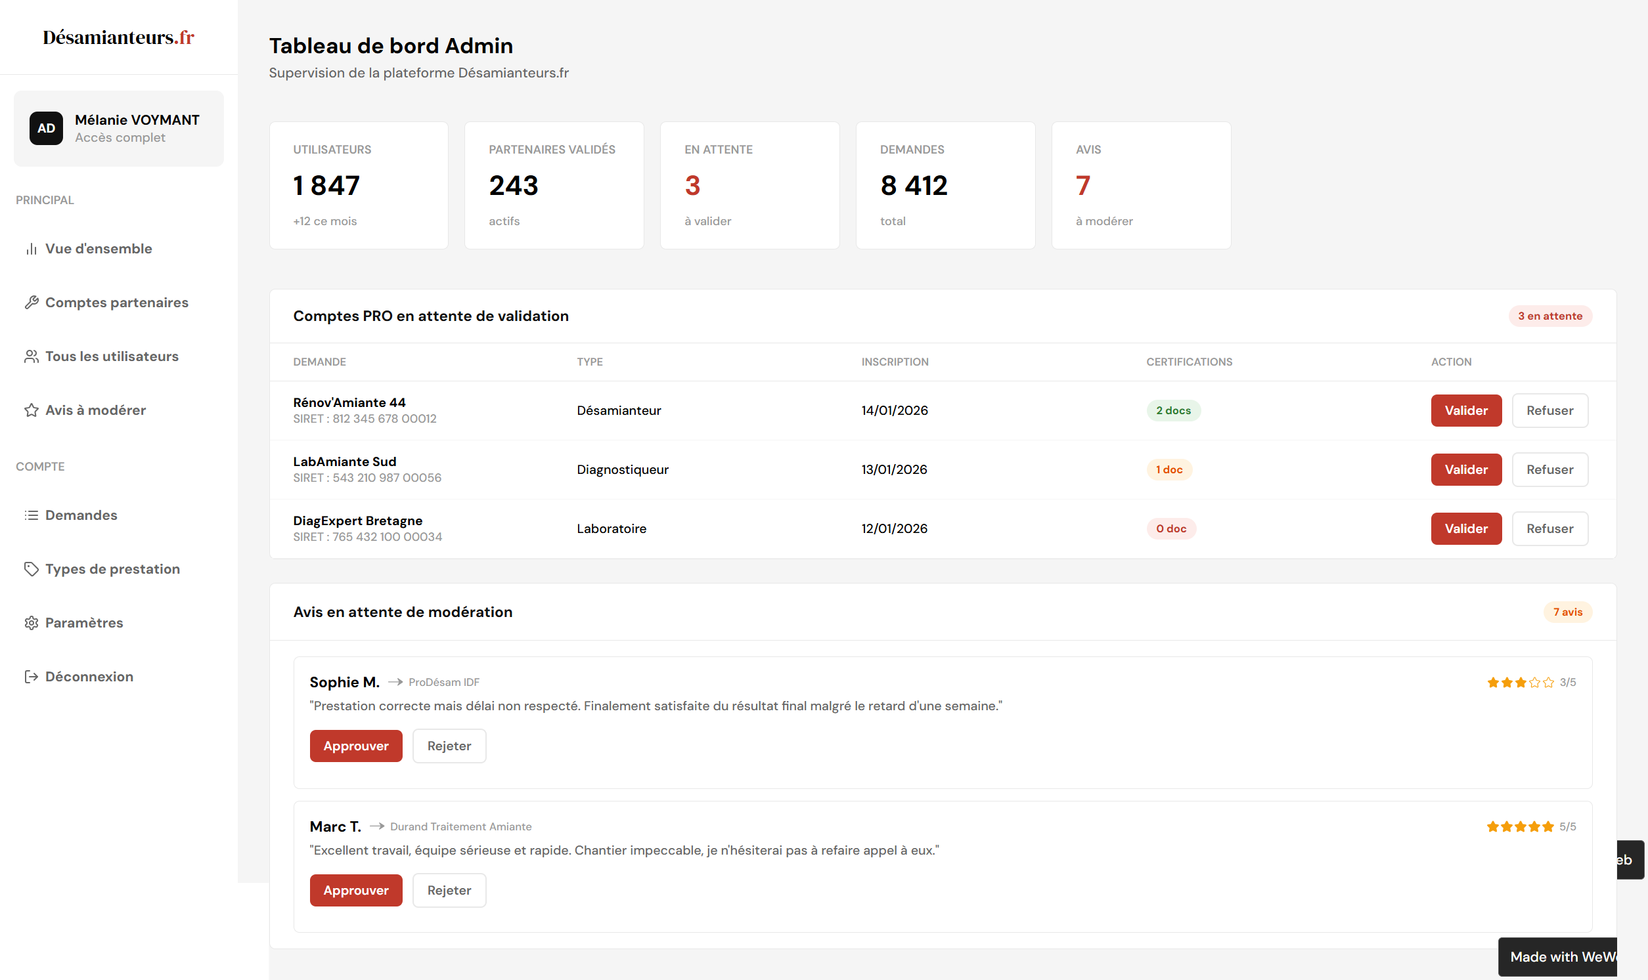The height and width of the screenshot is (980, 1648).
Task: Select Déconnexion to log out
Action: coord(119,677)
